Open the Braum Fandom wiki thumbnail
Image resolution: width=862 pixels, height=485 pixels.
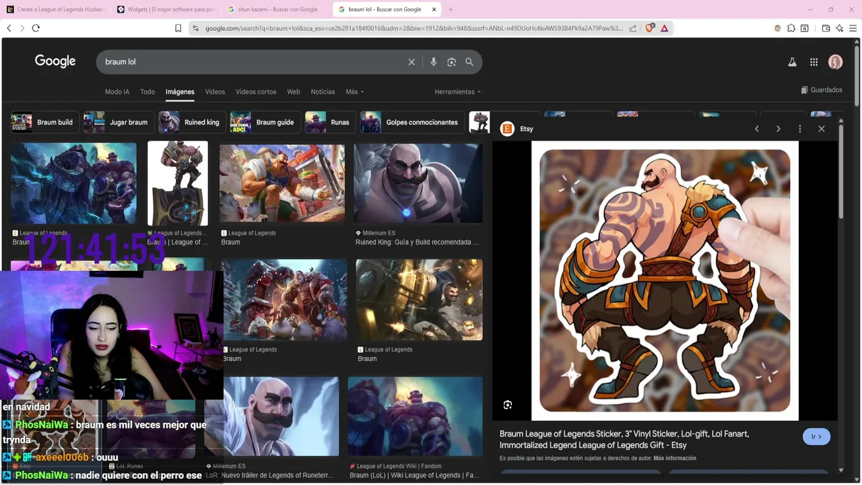(415, 416)
